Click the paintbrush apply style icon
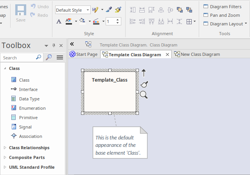Viewport: 250px width, 175px height. coord(118,9)
